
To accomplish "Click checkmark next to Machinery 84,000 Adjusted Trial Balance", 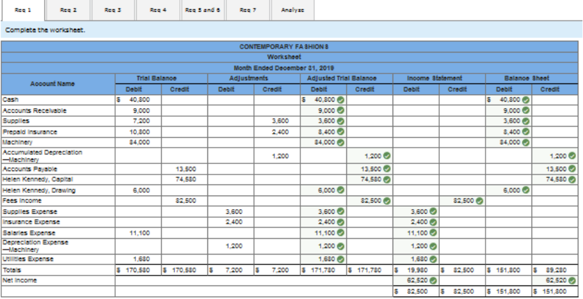I will [341, 142].
